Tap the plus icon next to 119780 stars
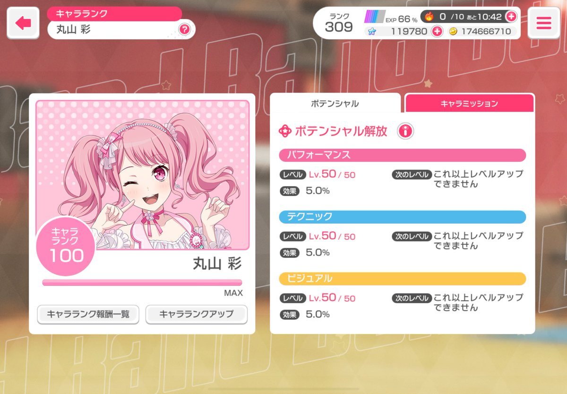This screenshot has height=394, width=567. coord(437,32)
